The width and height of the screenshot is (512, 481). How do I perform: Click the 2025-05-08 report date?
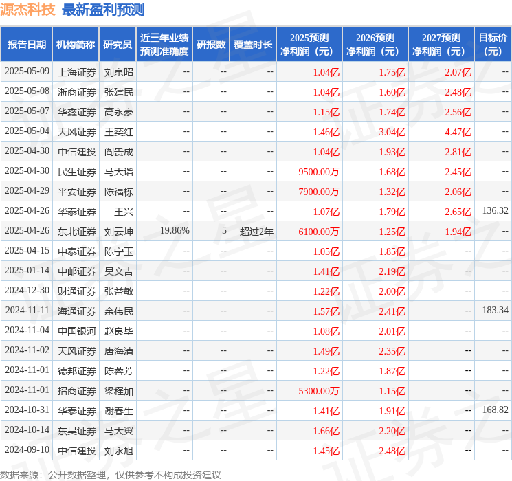click(x=27, y=91)
